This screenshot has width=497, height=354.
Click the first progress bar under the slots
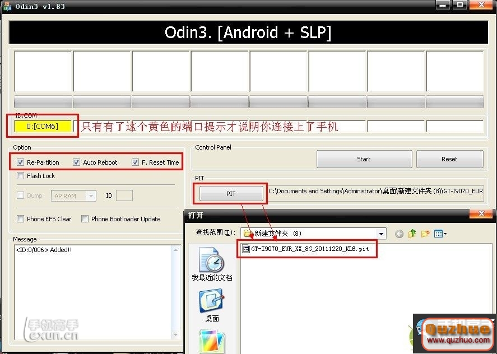point(43,102)
